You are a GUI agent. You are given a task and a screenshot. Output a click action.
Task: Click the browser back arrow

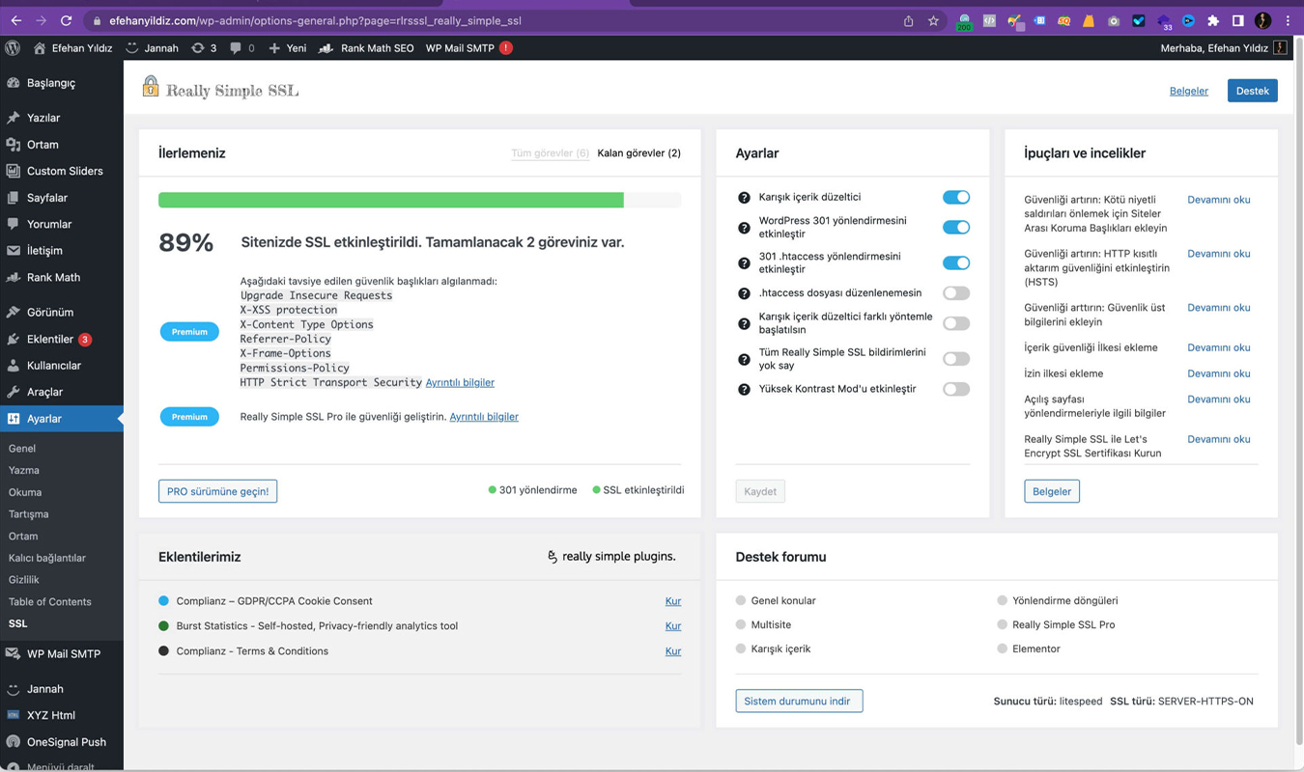tap(16, 20)
